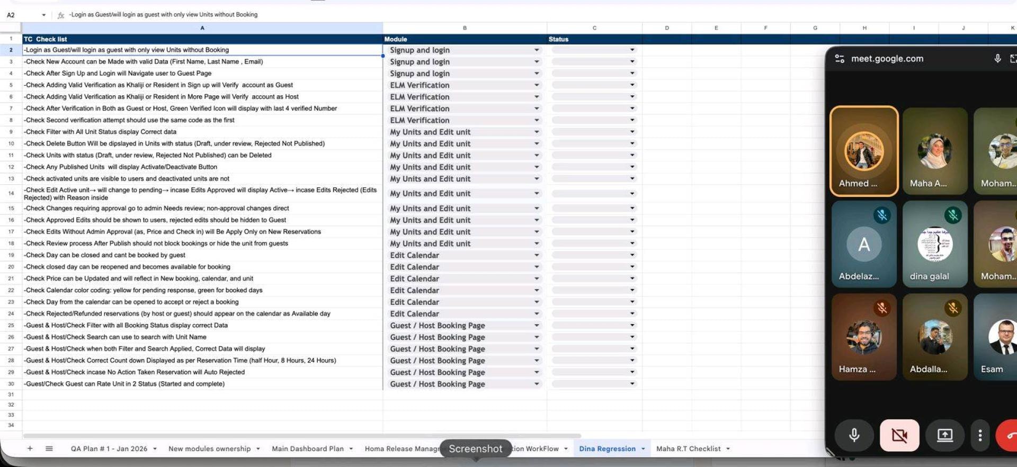Select row 14 header number

click(11, 193)
